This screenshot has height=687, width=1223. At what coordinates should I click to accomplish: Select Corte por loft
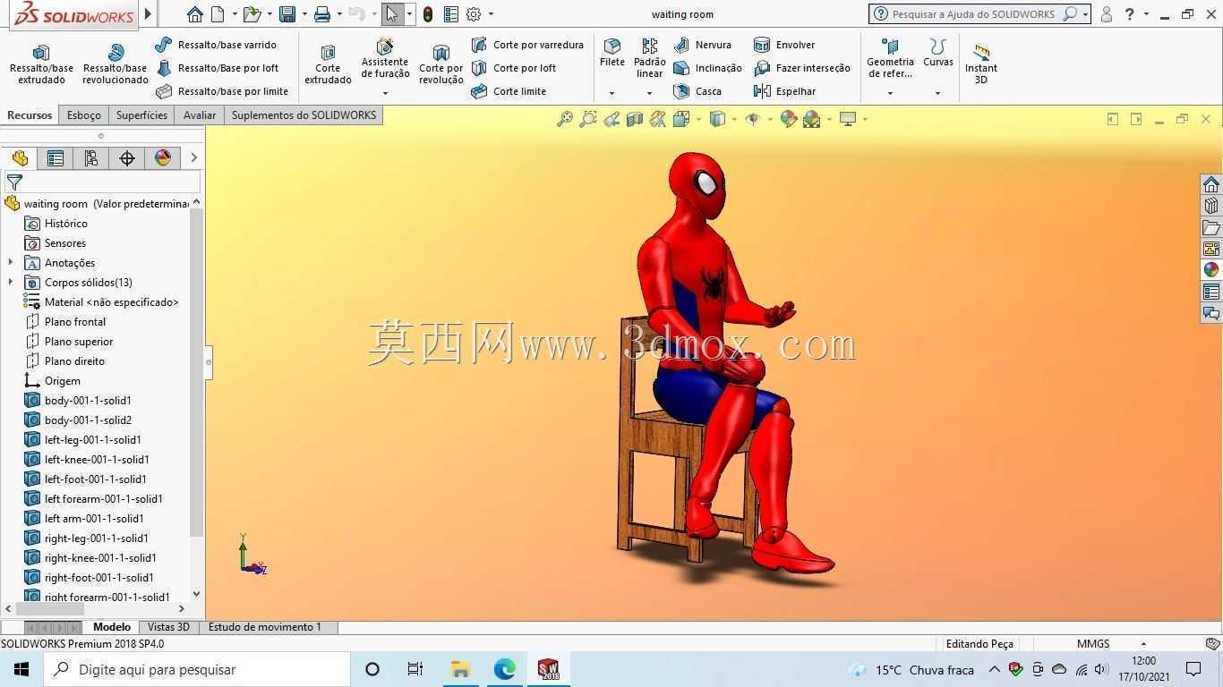pyautogui.click(x=514, y=68)
